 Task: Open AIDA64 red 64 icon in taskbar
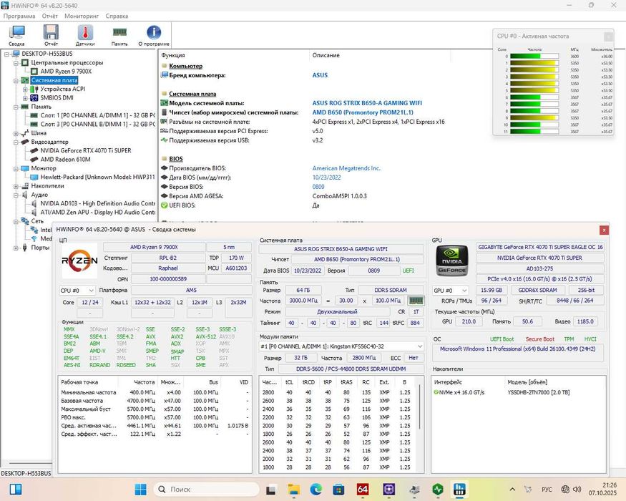click(x=363, y=489)
